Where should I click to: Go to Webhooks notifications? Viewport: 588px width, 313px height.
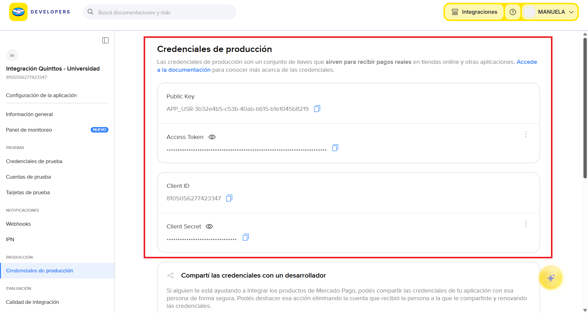point(18,224)
